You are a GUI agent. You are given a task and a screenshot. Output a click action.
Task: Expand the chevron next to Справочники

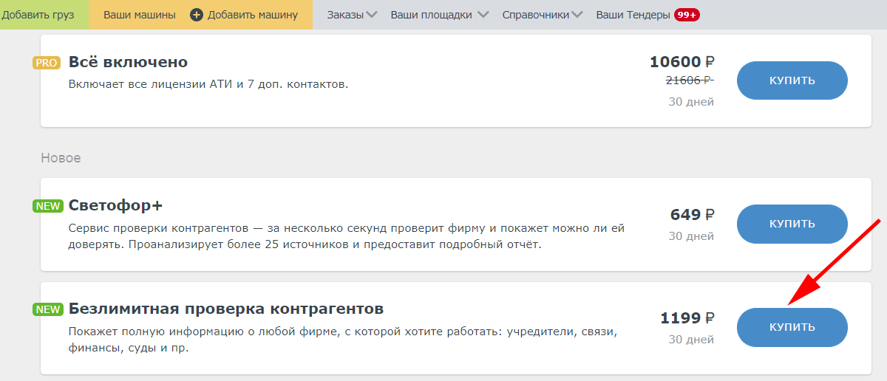click(577, 15)
